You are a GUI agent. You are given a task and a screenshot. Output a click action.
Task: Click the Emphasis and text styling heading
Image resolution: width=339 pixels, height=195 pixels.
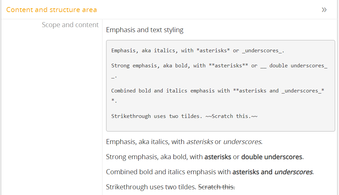tap(145, 30)
